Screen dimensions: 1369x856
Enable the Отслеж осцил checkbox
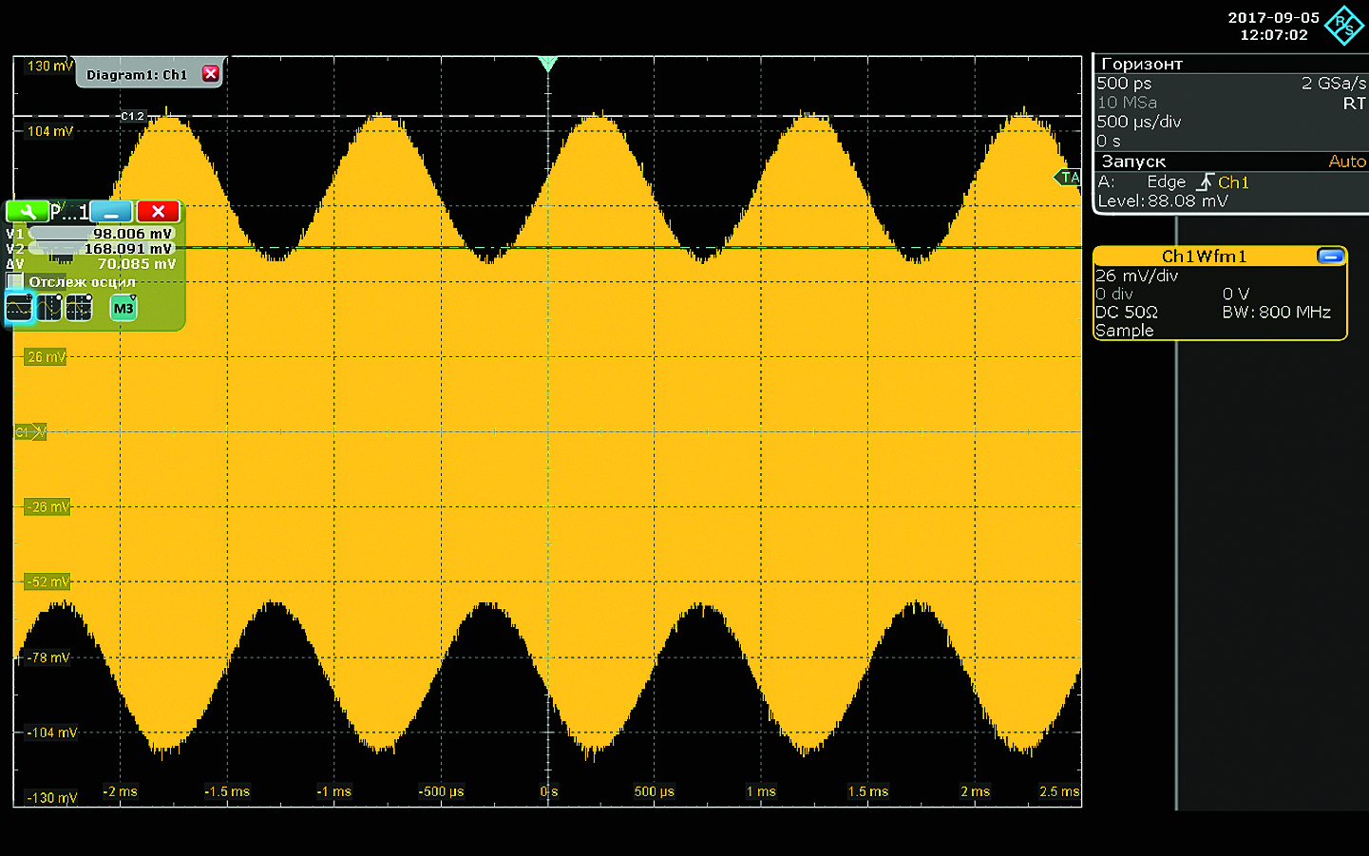(x=15, y=281)
